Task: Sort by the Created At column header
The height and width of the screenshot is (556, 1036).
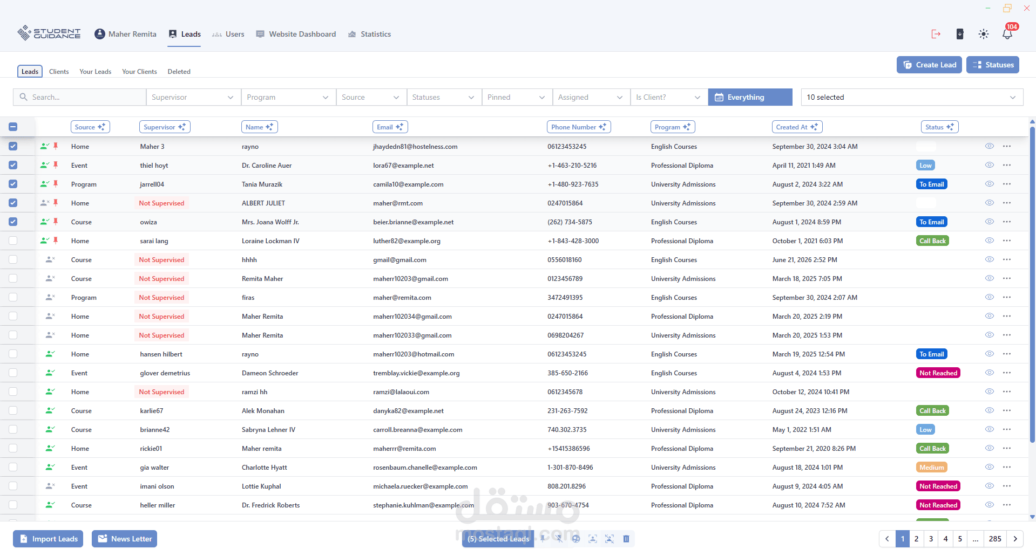Action: coord(797,127)
